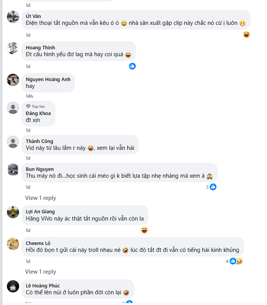Screen dimensions: 267x305
Task: Click Lê Hoàng Phúc's profile picture
Action: 13,286
